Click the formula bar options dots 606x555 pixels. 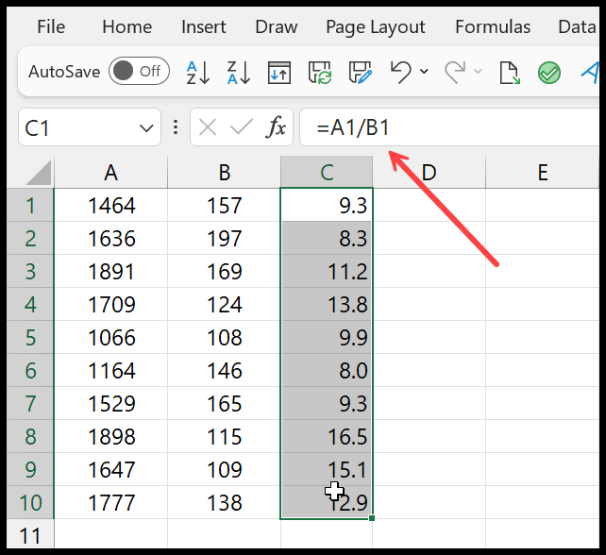tap(176, 127)
